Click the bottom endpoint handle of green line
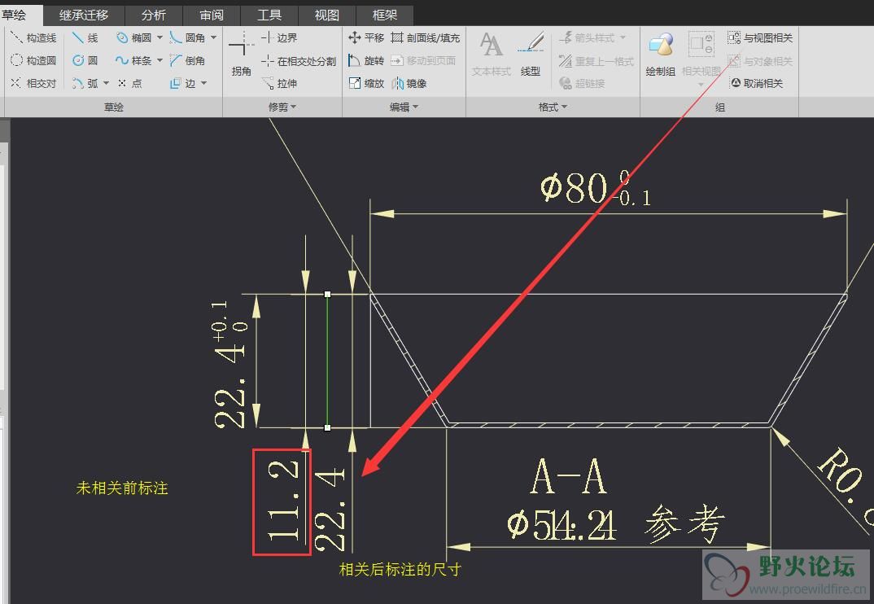Screen dimensions: 874x604 [327, 427]
